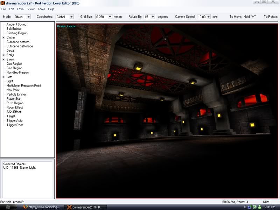Select Clutter in object list
The width and height of the screenshot is (280, 210).
11,37
